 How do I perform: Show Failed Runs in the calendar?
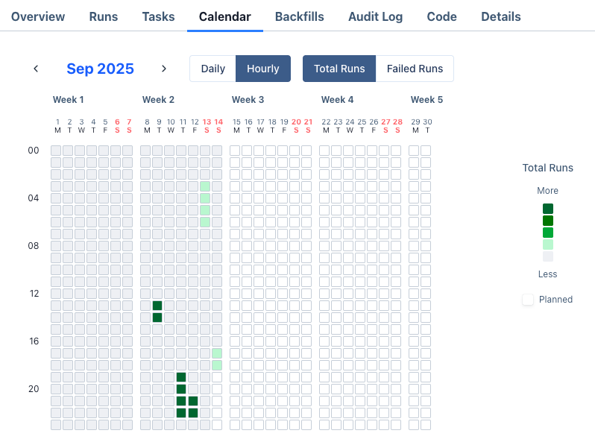(415, 69)
